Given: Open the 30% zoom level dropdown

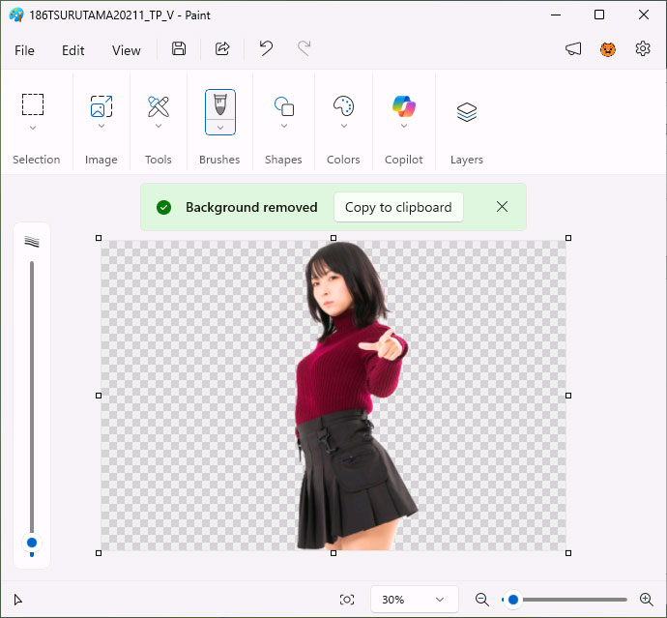Looking at the screenshot, I should 415,600.
